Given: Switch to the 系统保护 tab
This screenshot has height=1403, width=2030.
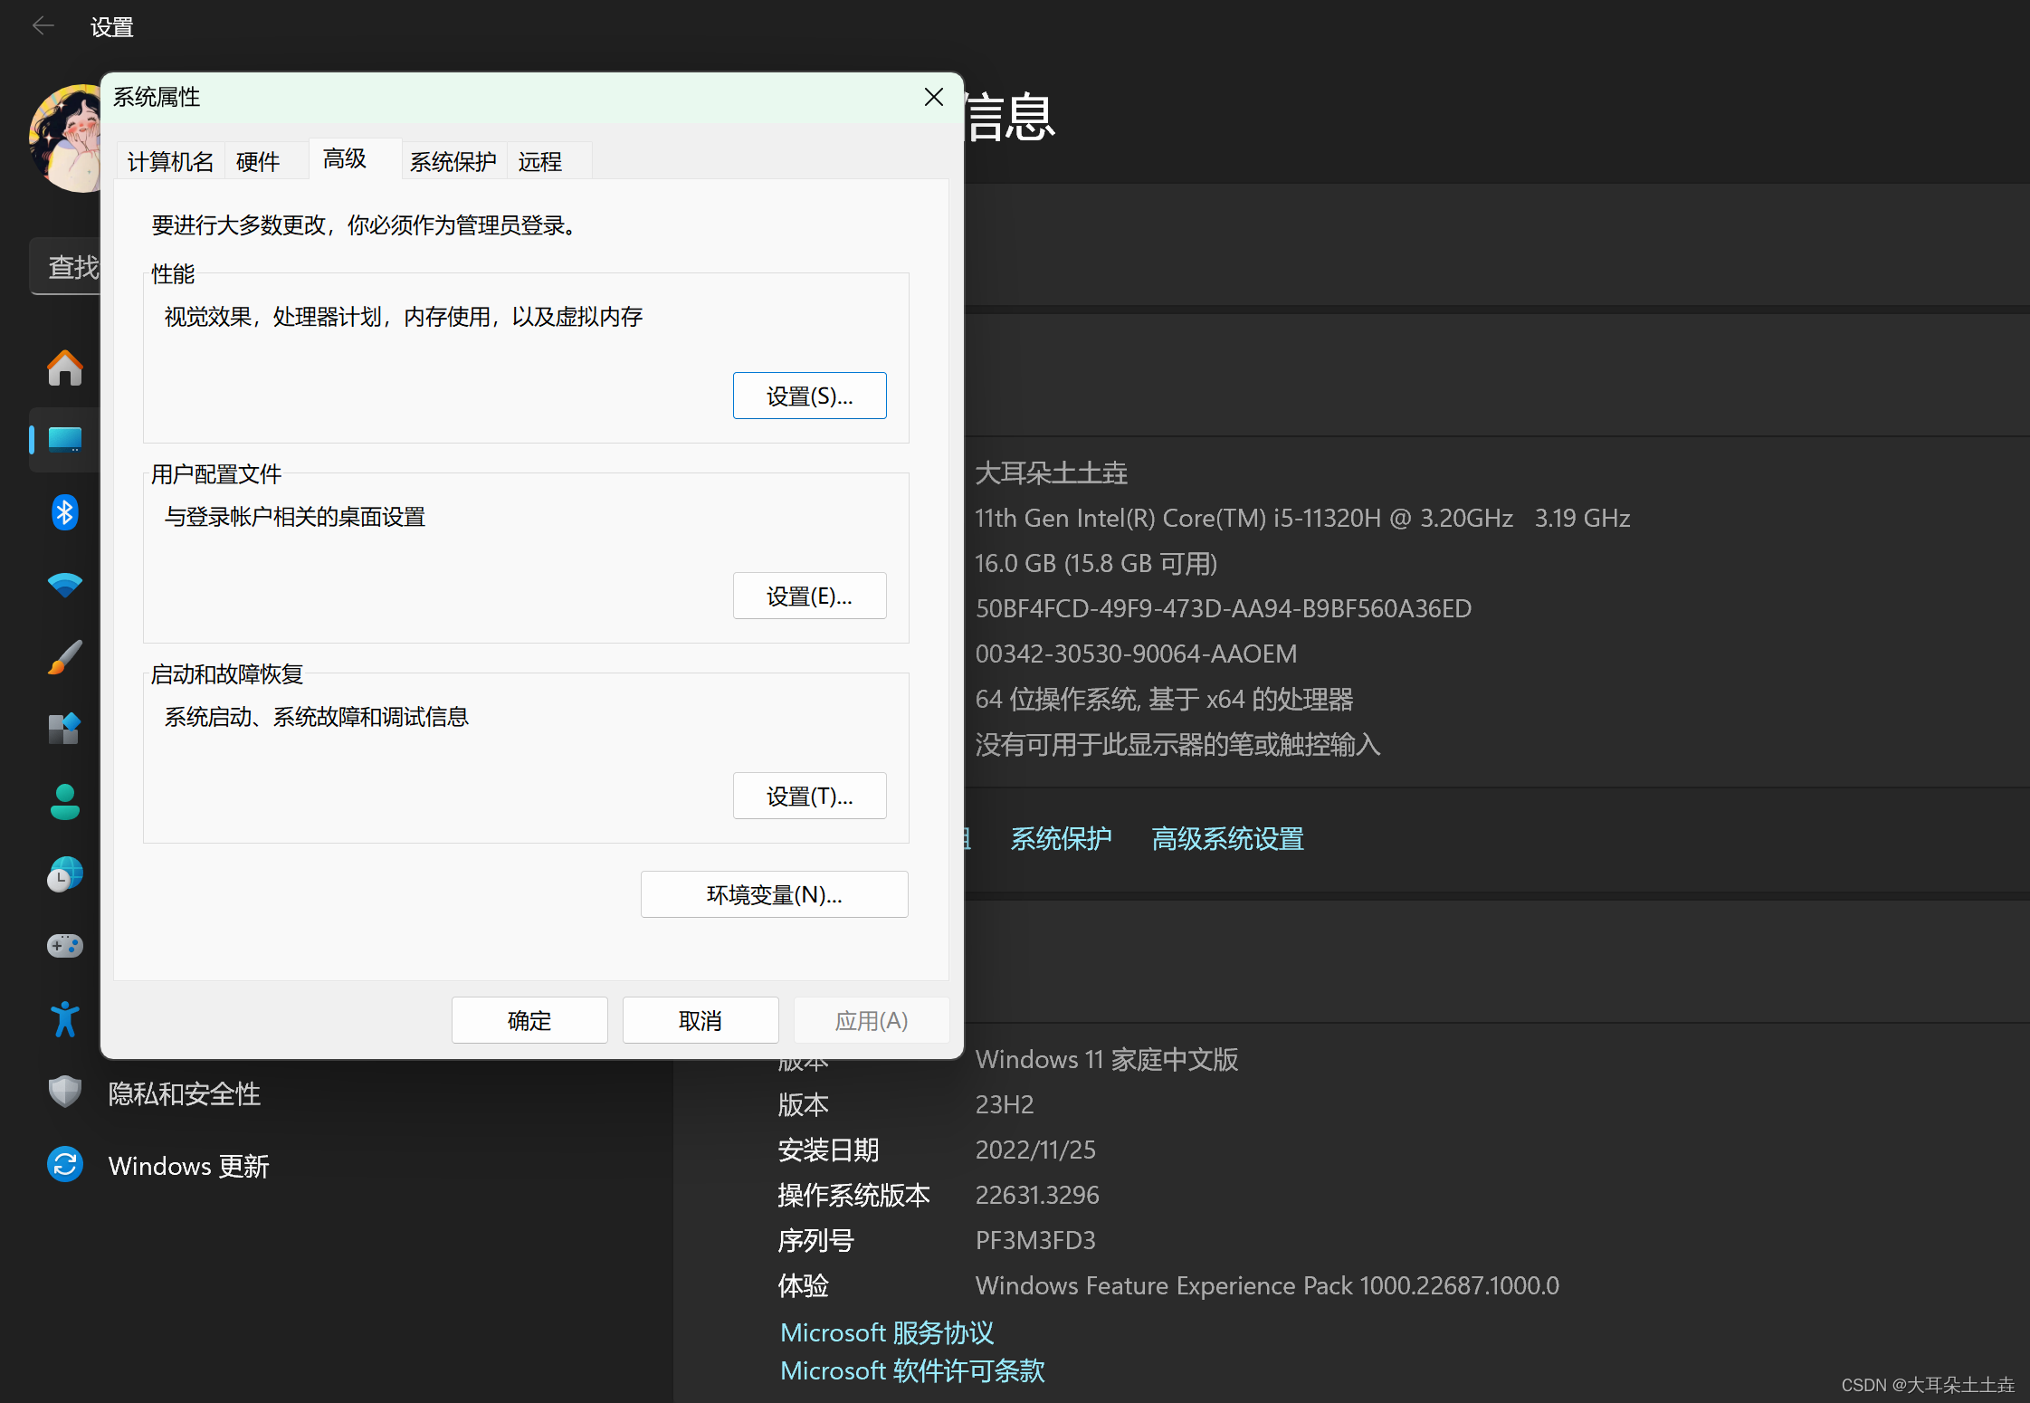Looking at the screenshot, I should point(453,161).
